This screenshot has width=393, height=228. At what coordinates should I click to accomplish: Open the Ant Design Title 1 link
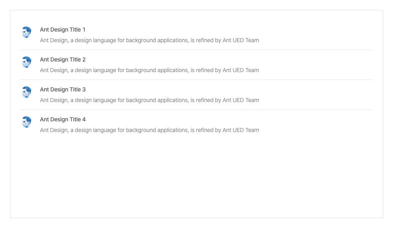click(x=62, y=30)
